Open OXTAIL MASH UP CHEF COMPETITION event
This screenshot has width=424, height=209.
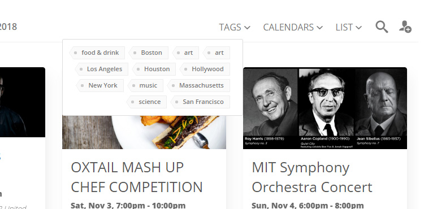[x=137, y=177]
